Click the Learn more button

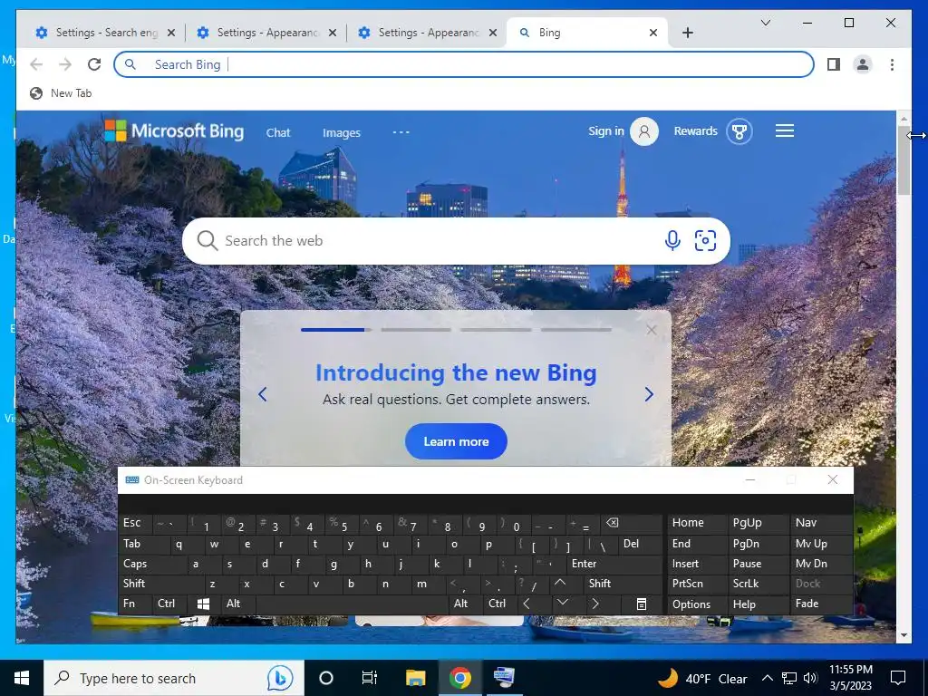click(456, 441)
